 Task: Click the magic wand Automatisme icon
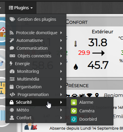click(x=12, y=40)
